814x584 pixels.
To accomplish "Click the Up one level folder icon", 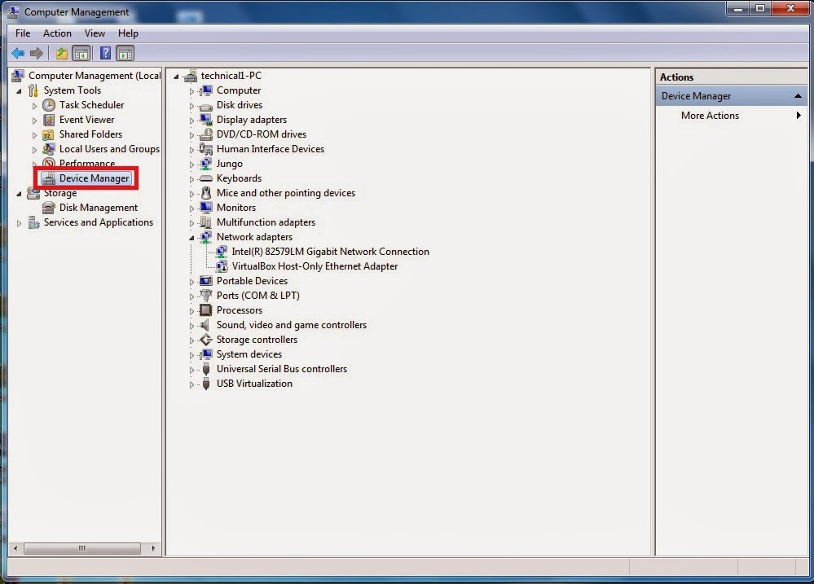I will [x=62, y=53].
